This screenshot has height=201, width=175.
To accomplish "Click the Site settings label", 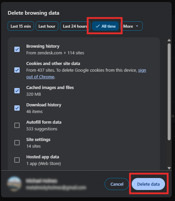I will tap(38, 139).
